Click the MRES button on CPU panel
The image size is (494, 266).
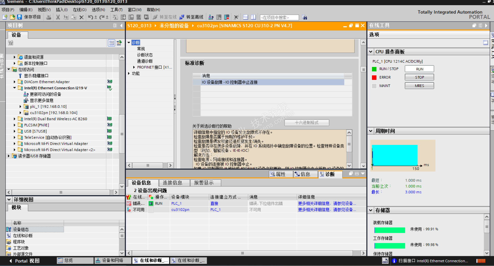[419, 86]
